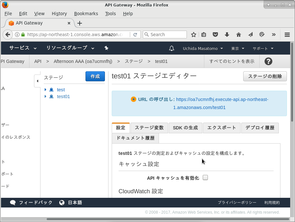Open the History menu

[59, 14]
